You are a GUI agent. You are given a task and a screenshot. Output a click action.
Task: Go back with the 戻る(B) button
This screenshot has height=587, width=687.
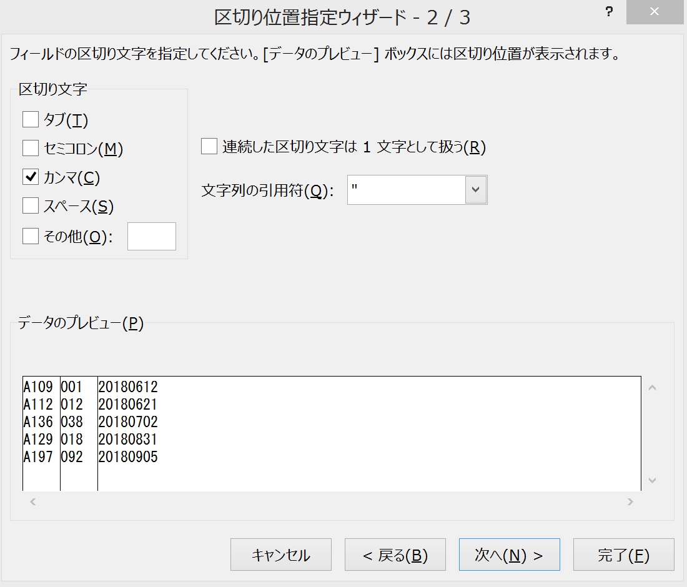pyautogui.click(x=395, y=555)
